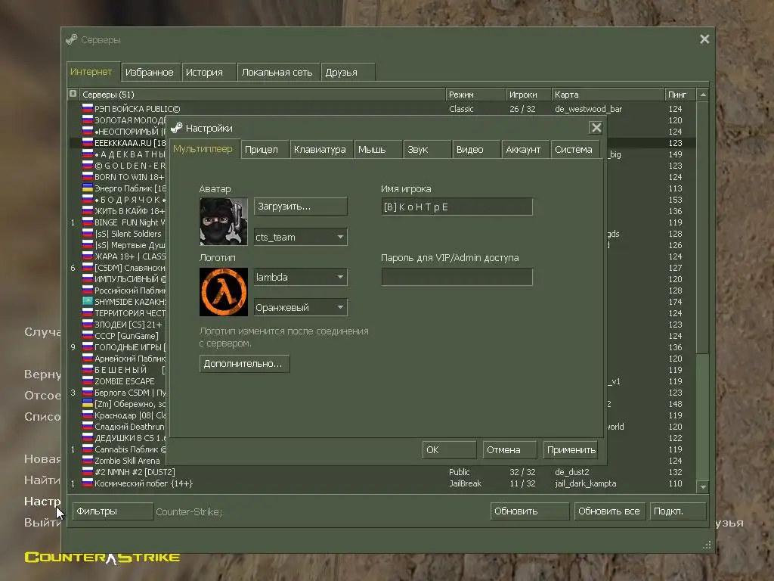Select the SHYMSIDE KAZAKHSTAN server row
Screen dimensions: 774x581
tap(130, 301)
